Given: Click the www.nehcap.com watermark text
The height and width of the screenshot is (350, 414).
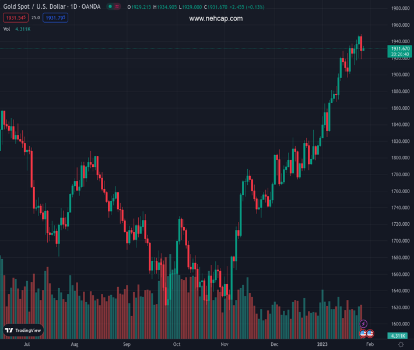Looking at the screenshot, I should pos(216,19).
